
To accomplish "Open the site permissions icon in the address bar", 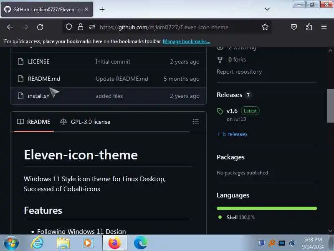I will [x=92, y=27].
